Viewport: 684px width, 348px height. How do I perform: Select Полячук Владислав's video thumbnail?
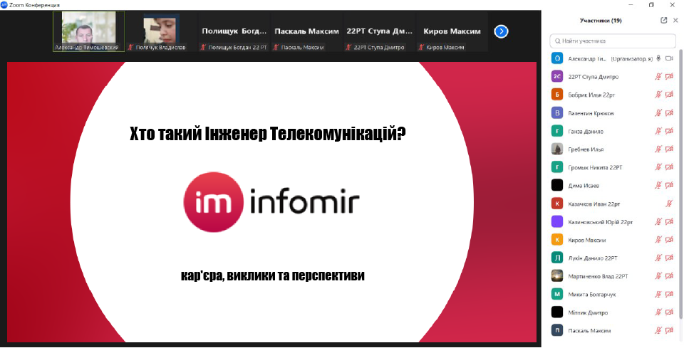coord(161,31)
